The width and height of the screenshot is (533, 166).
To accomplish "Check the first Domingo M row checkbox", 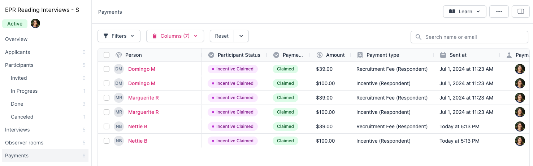I will 107,69.
